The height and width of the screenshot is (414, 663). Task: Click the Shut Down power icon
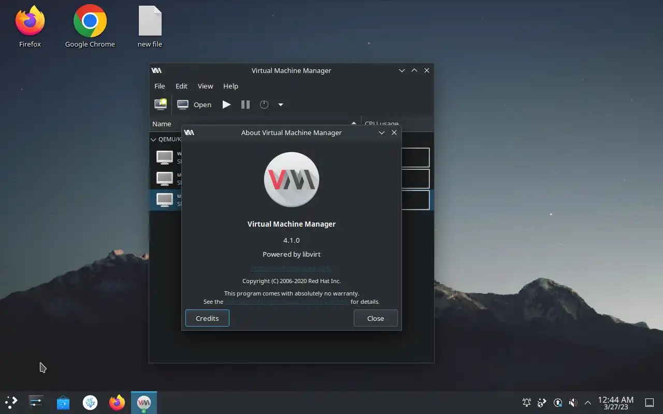264,105
